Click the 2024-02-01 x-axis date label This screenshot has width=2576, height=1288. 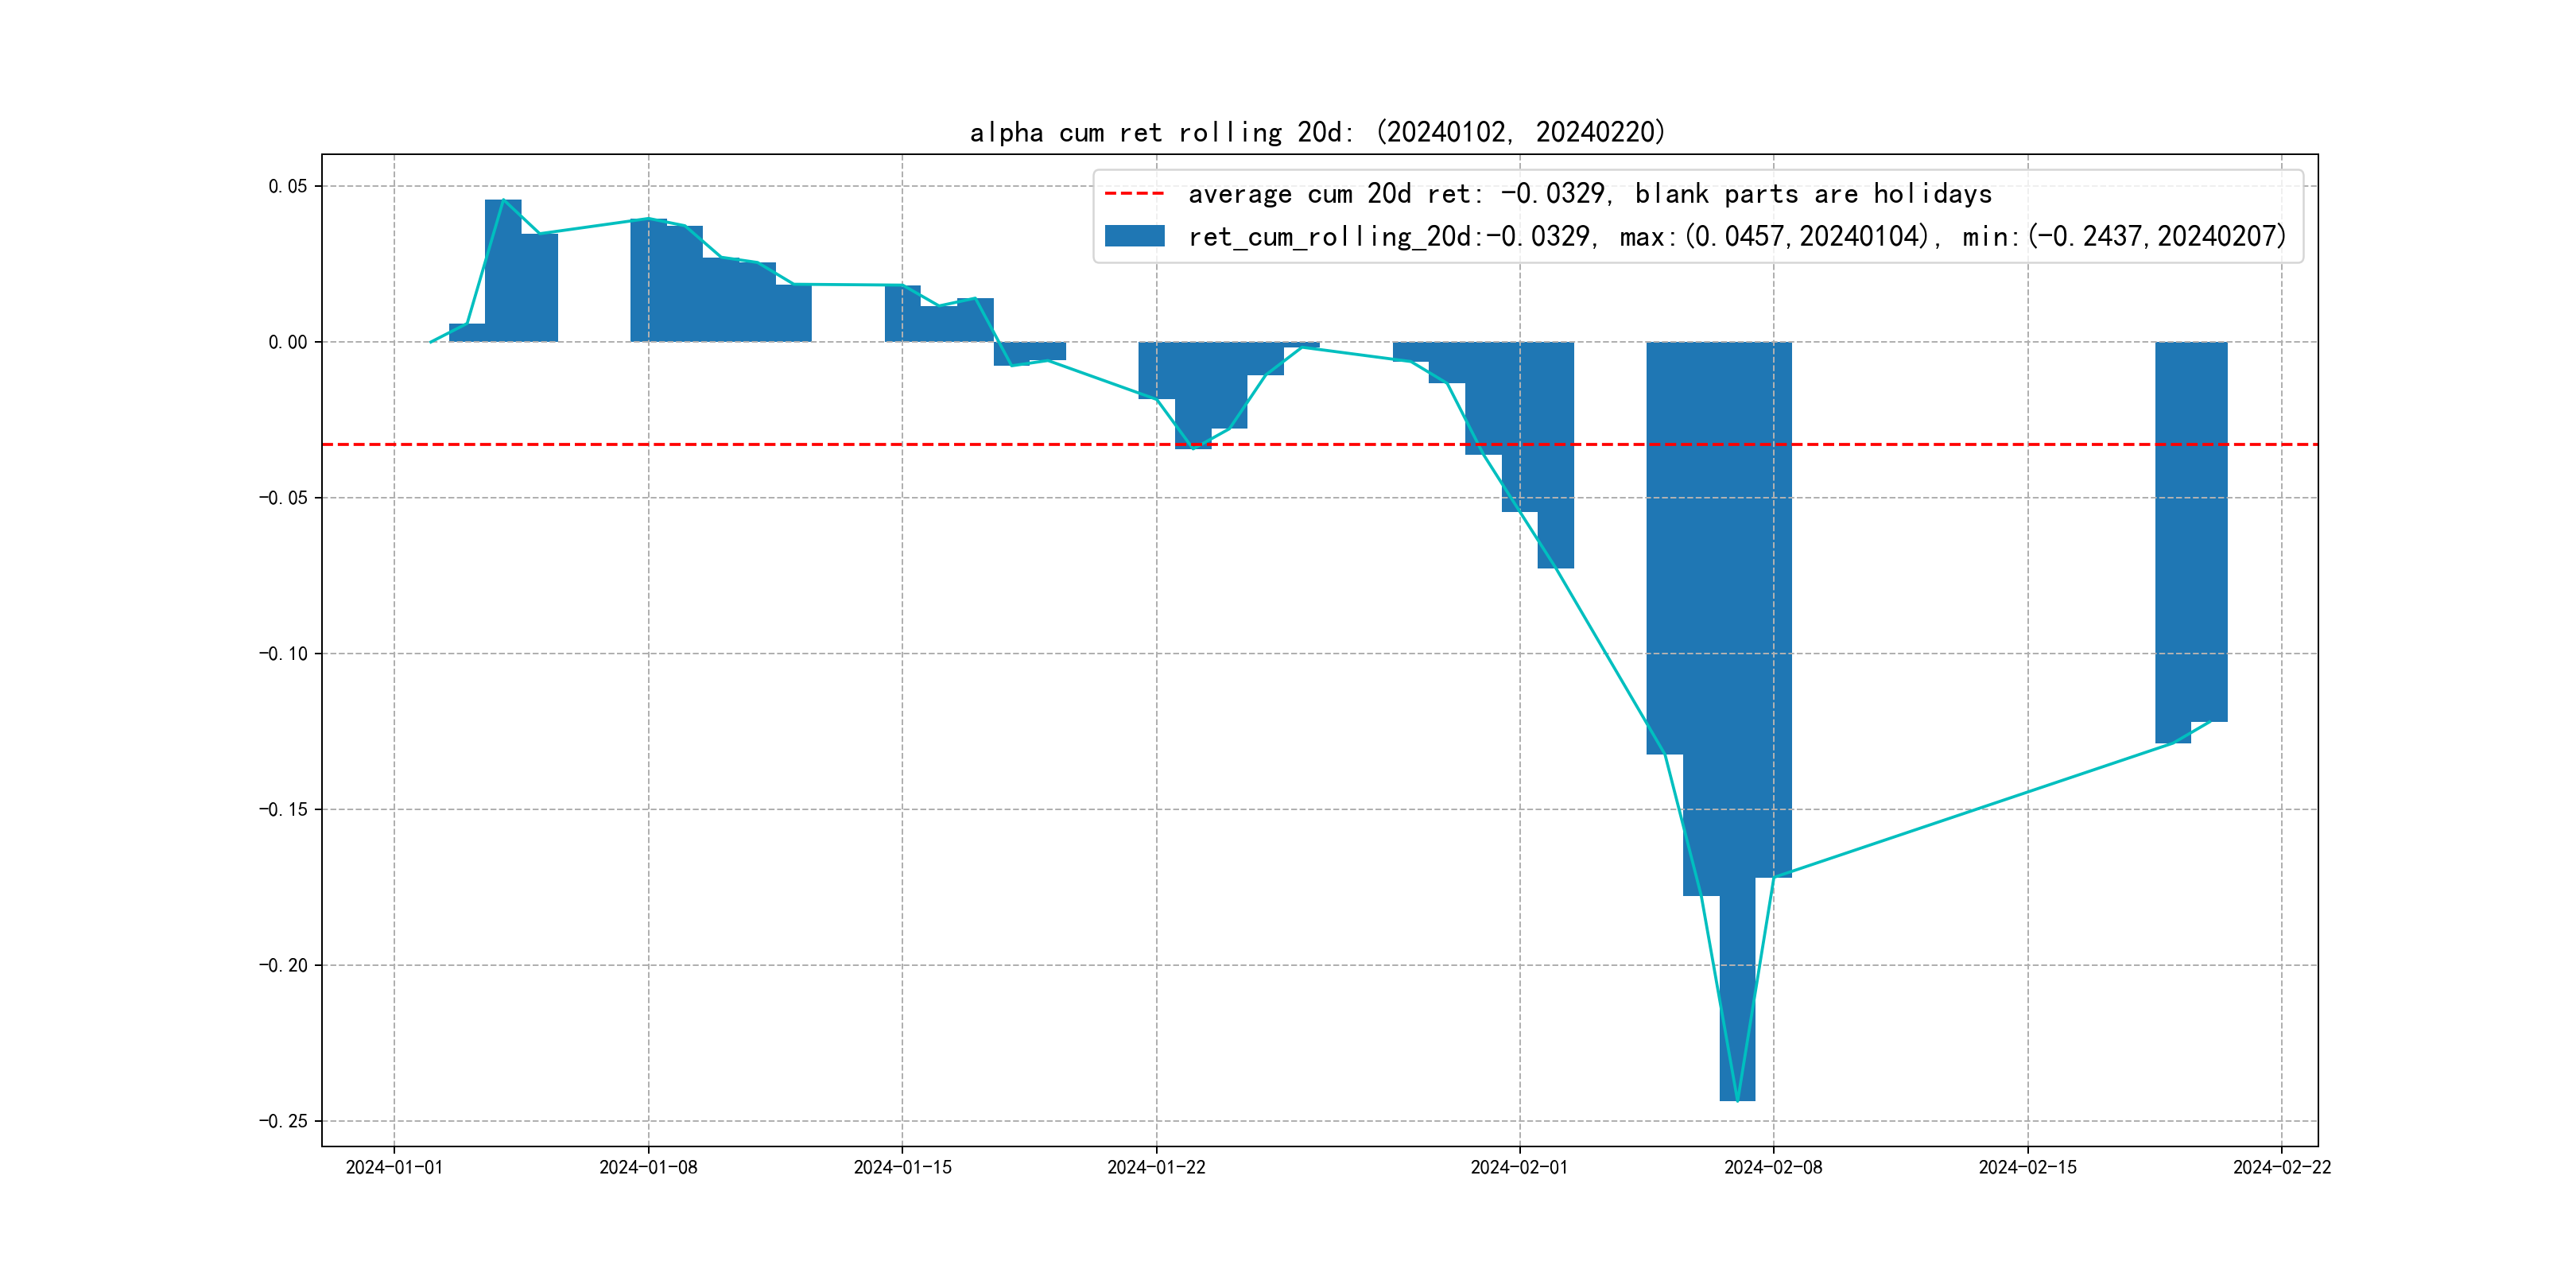click(x=1519, y=1167)
